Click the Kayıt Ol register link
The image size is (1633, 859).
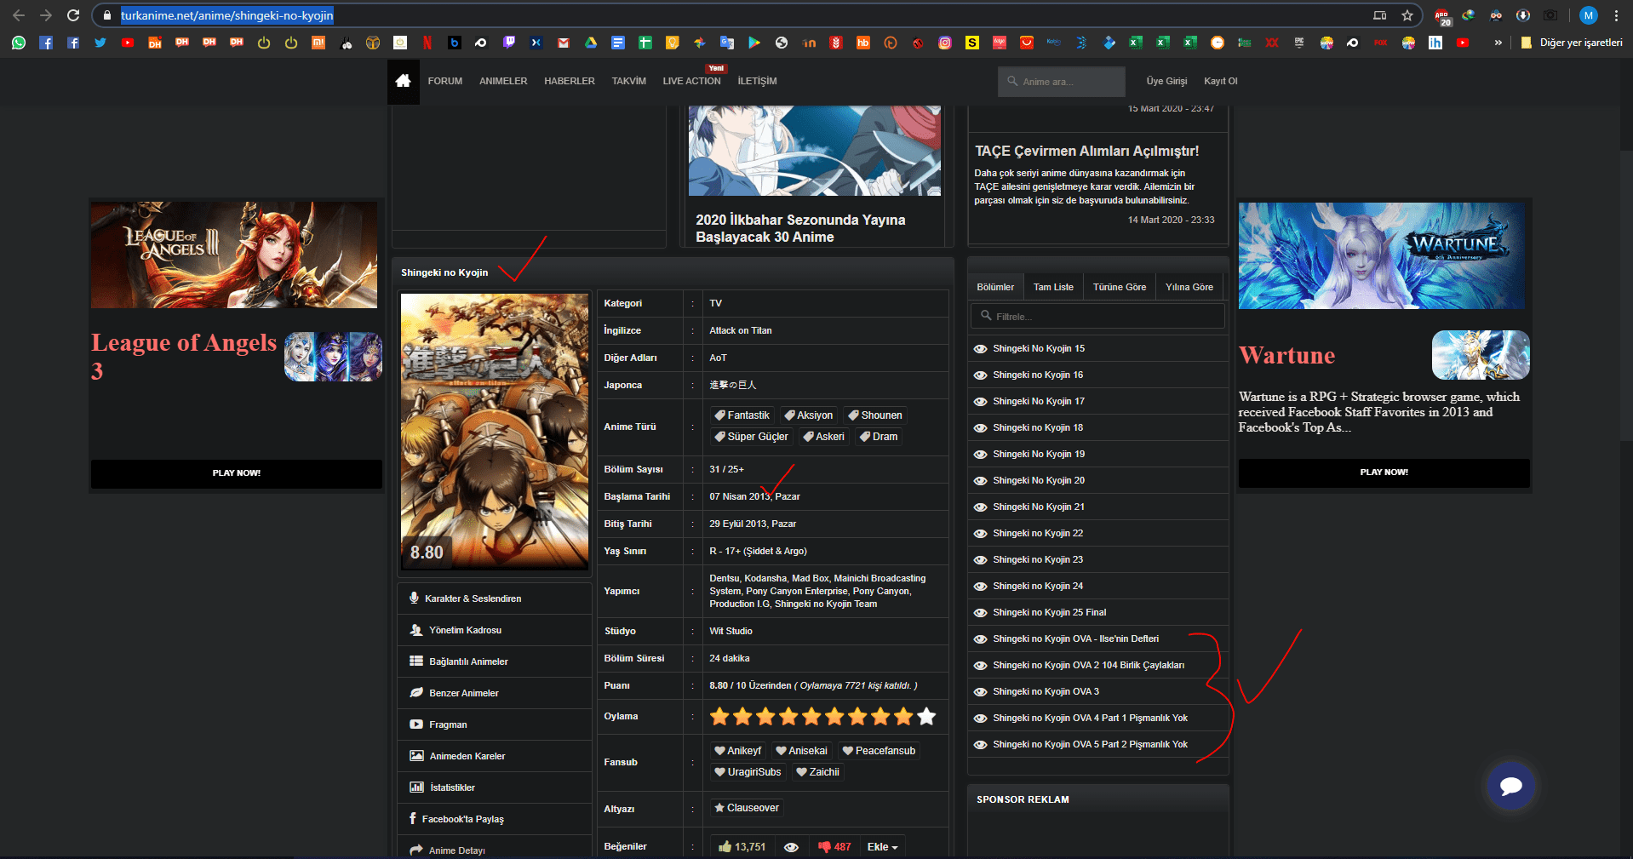tap(1221, 81)
